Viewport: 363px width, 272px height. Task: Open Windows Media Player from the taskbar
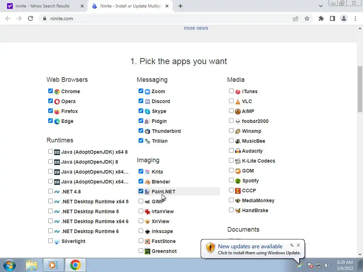[x=53, y=265]
